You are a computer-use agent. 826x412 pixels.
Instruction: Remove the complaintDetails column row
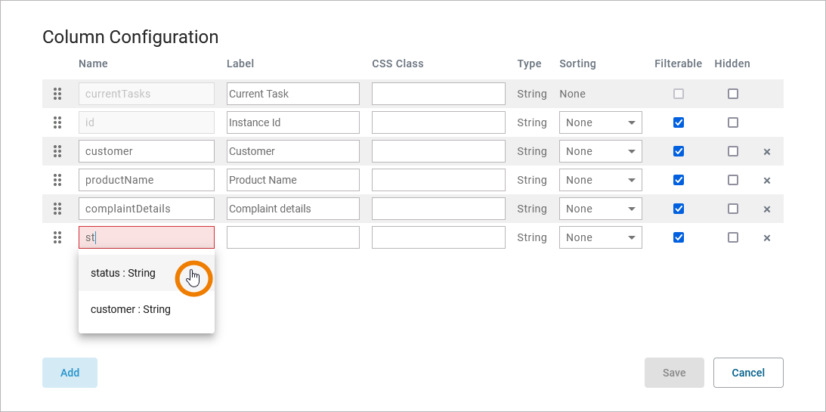click(x=766, y=209)
